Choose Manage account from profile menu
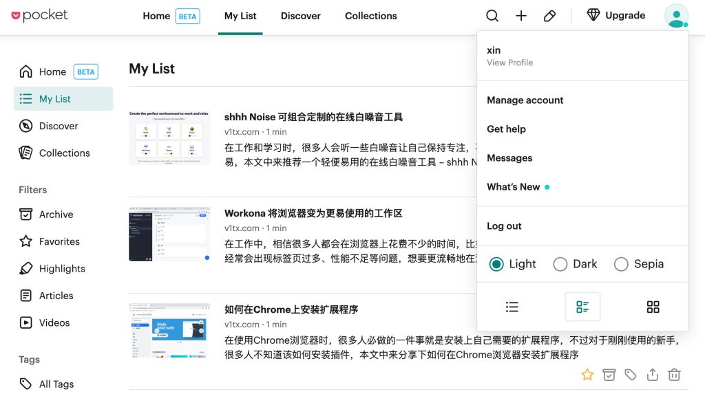705x396 pixels. 525,100
